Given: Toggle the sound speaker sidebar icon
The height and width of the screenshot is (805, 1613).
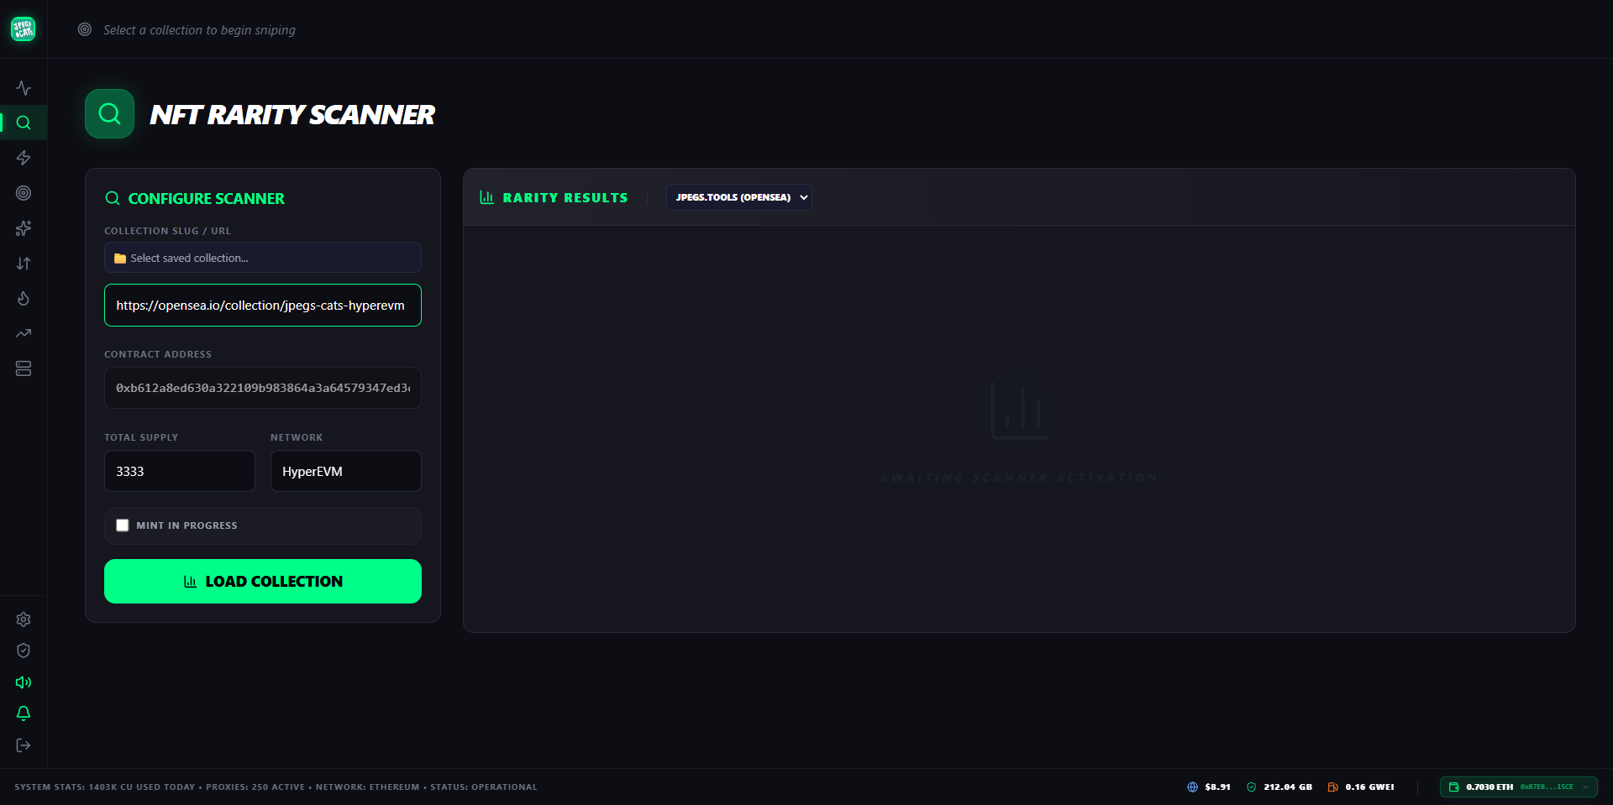Looking at the screenshot, I should 24,682.
